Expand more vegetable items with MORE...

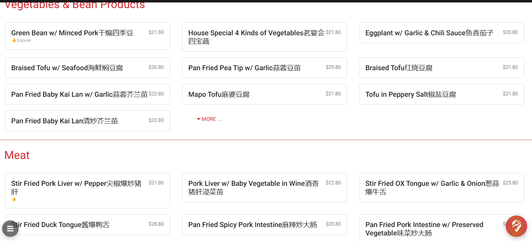(209, 119)
